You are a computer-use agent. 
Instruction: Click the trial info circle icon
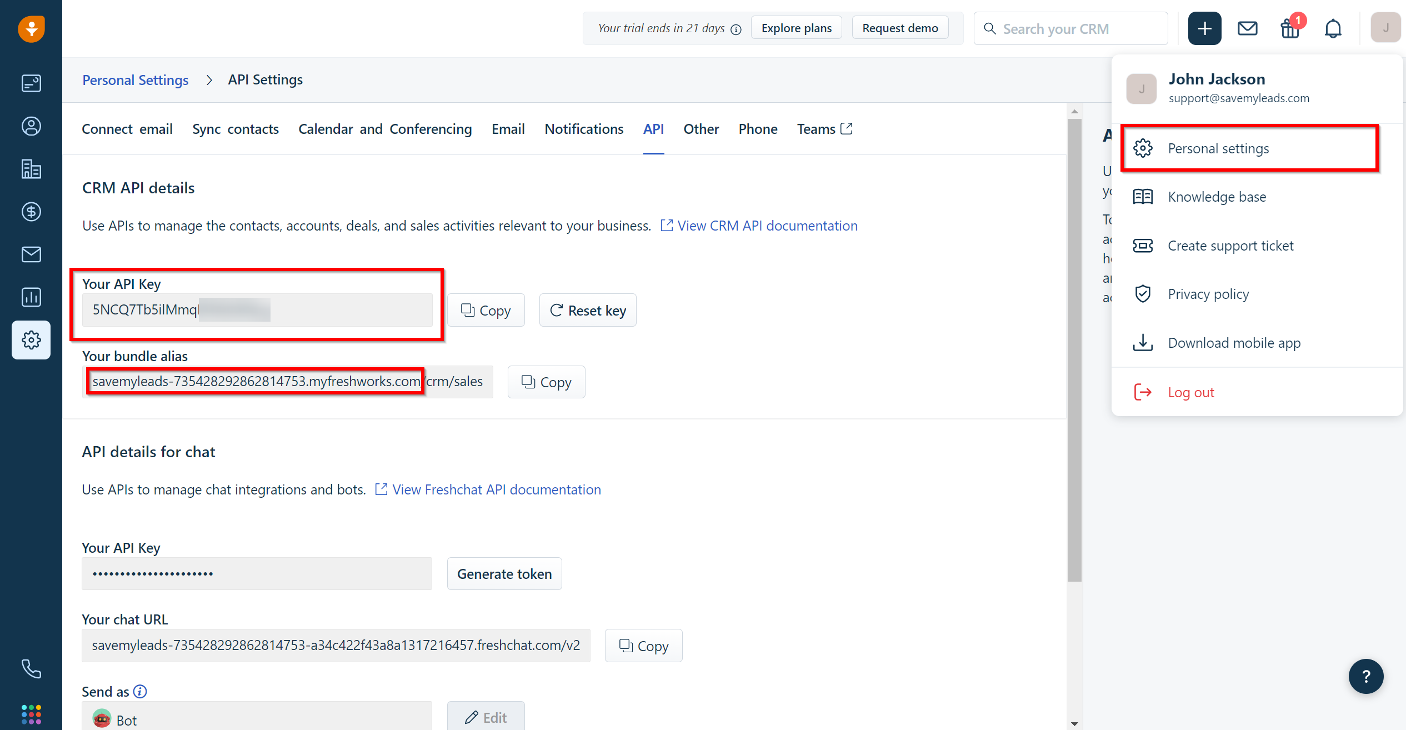coord(736,29)
